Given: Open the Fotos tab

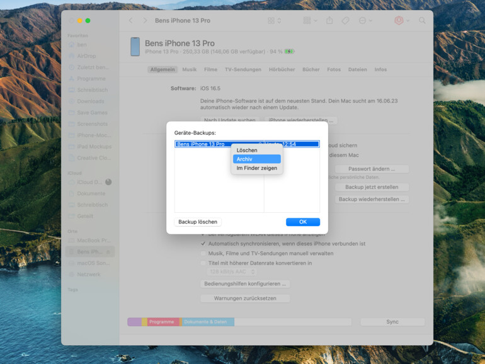Looking at the screenshot, I should point(334,69).
